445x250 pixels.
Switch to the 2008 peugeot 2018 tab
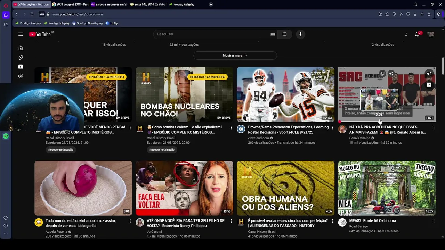click(71, 5)
